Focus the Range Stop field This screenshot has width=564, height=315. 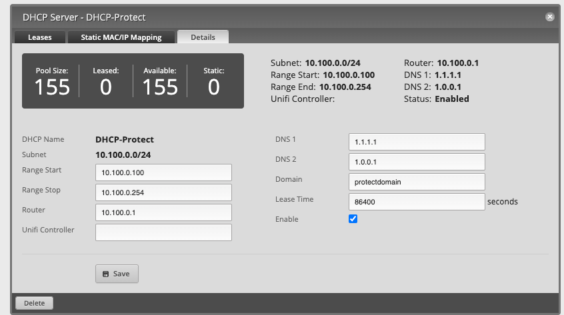tap(163, 192)
